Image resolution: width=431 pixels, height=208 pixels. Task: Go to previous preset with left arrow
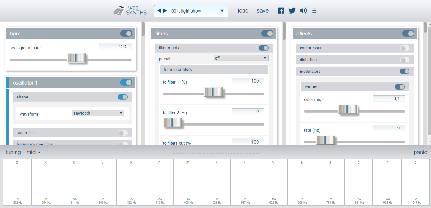pos(159,11)
